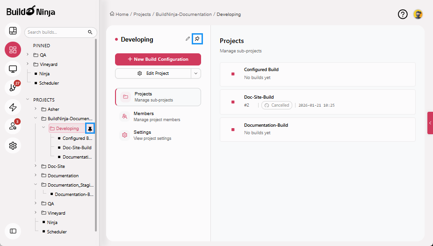Click Doc-Site-Build build number #2
433x246 pixels.
(x=246, y=105)
